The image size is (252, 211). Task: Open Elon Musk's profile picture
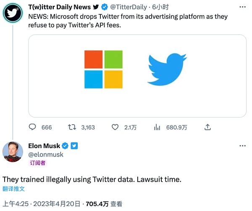pos(13,152)
